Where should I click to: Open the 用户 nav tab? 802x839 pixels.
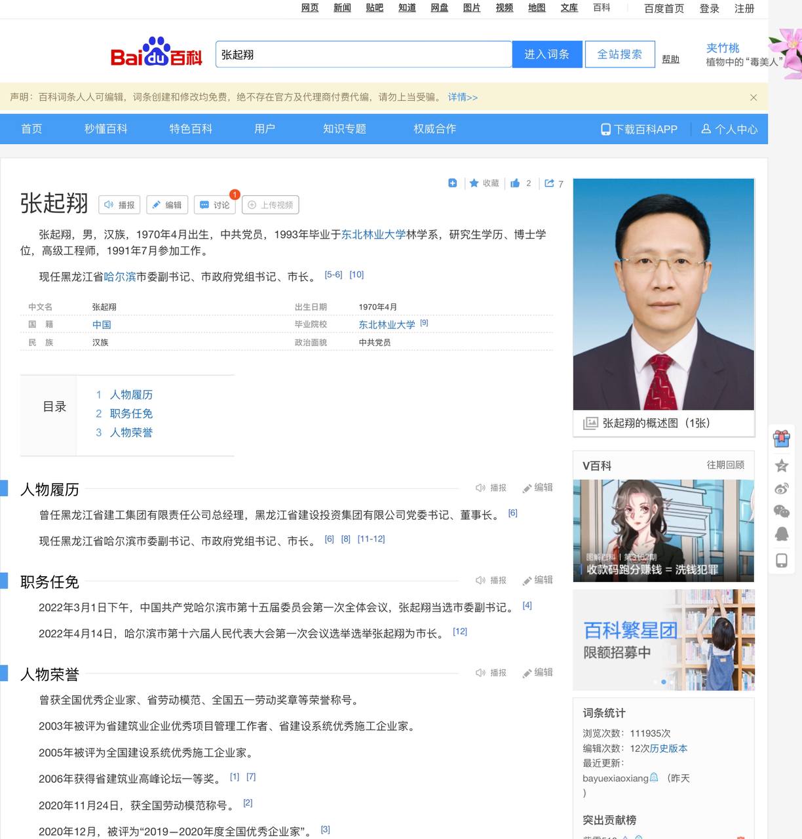[265, 128]
